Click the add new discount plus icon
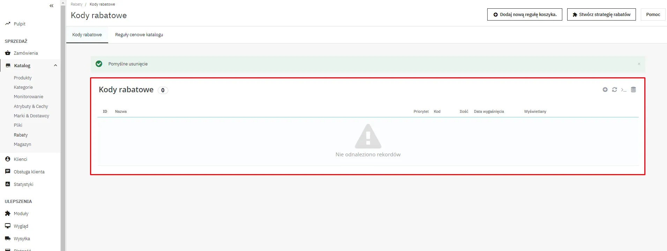Viewport: 667px width, 251px height. (605, 90)
